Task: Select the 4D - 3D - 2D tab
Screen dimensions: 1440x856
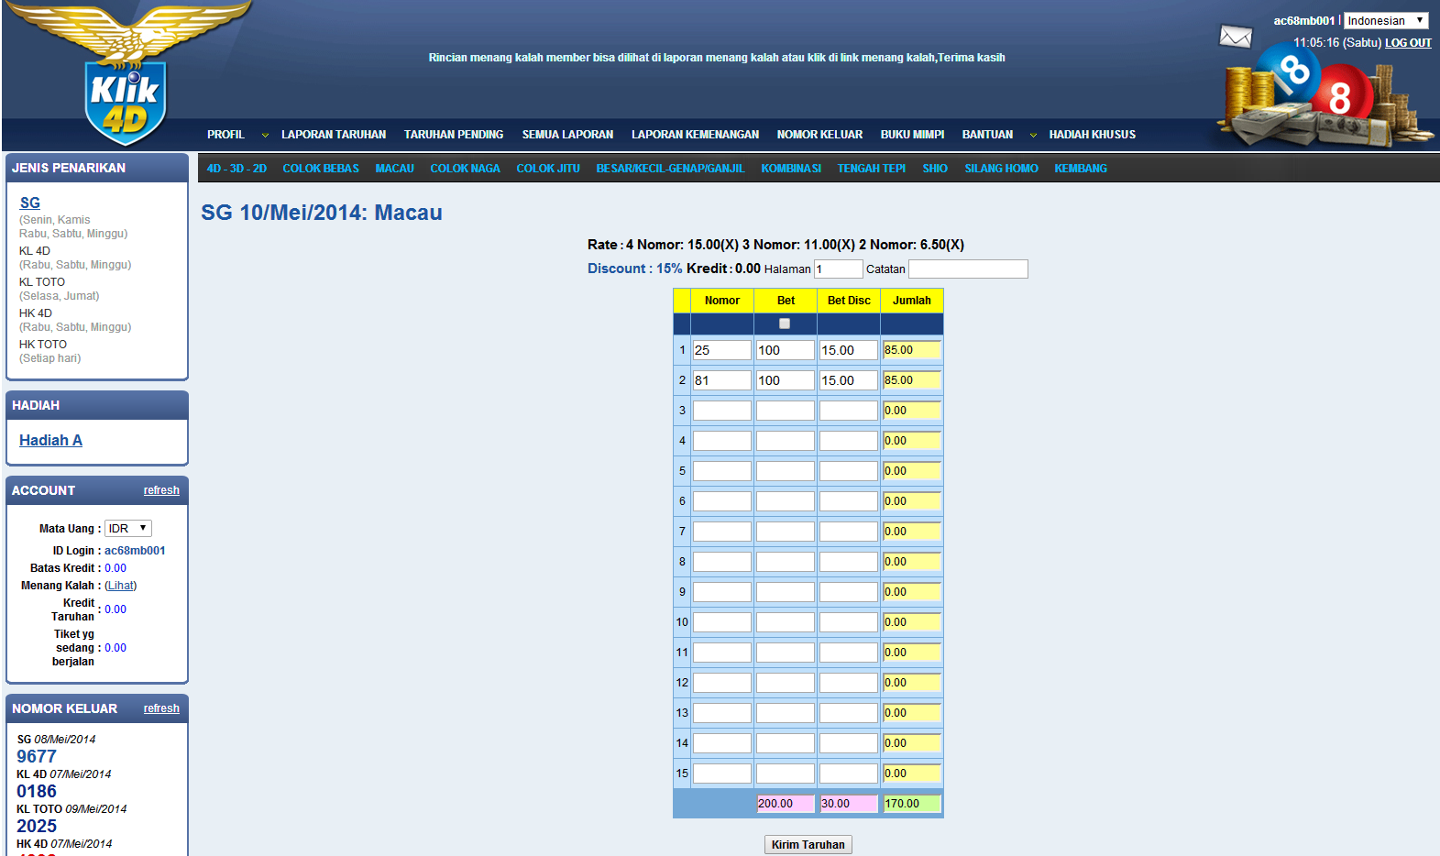Action: tap(236, 169)
